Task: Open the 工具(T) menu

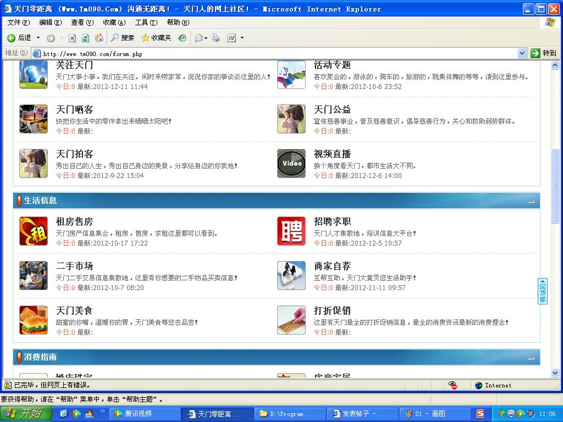Action: tap(146, 23)
